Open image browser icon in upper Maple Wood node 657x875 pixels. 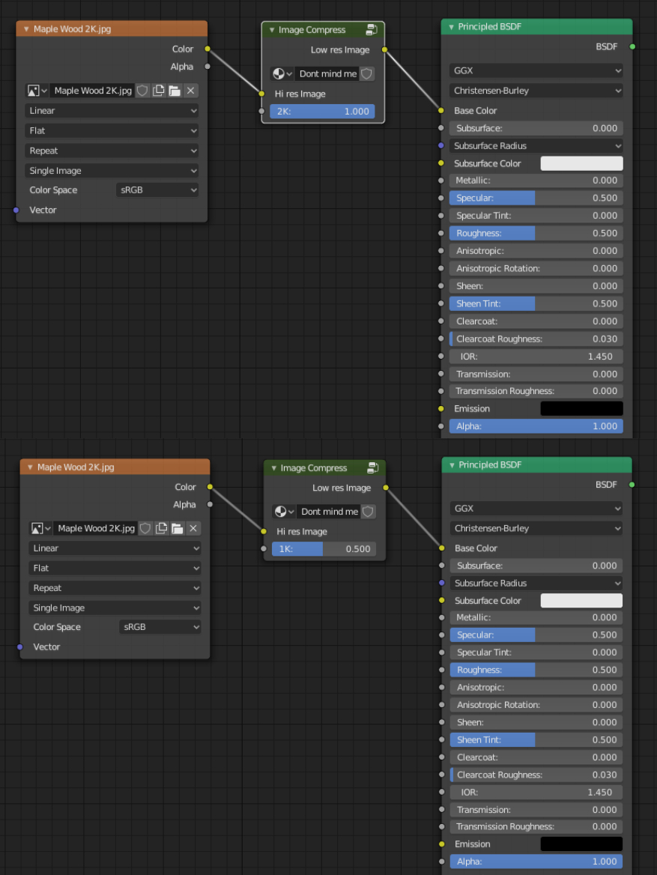tap(37, 91)
